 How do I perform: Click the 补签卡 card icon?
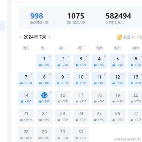pos(119,37)
